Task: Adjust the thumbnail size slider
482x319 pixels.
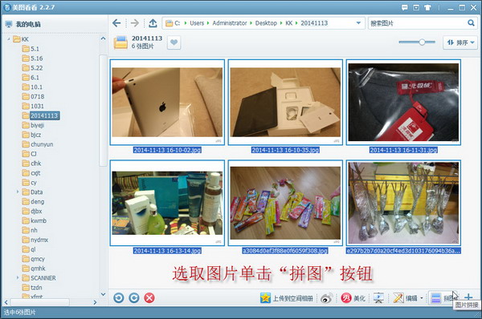Action: (422, 42)
